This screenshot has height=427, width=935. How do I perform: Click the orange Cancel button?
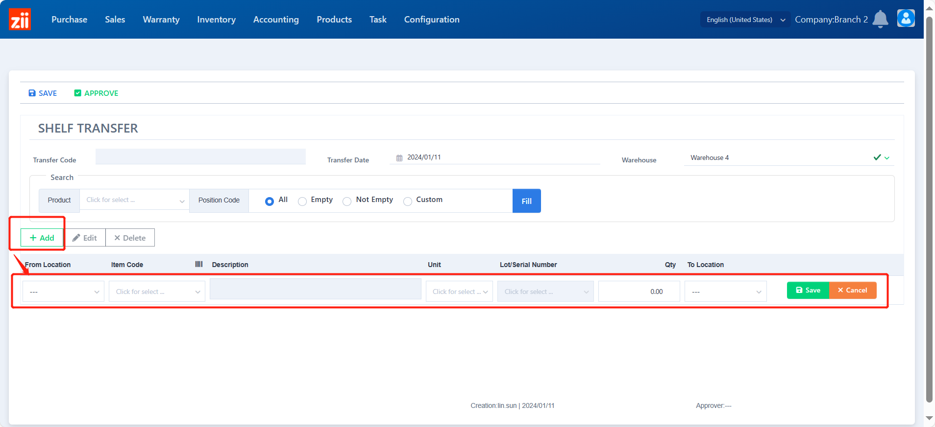pos(853,290)
